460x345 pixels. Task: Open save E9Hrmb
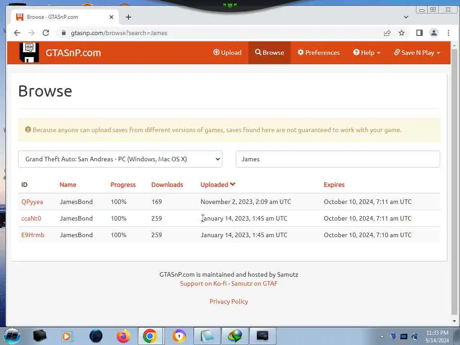coord(32,234)
